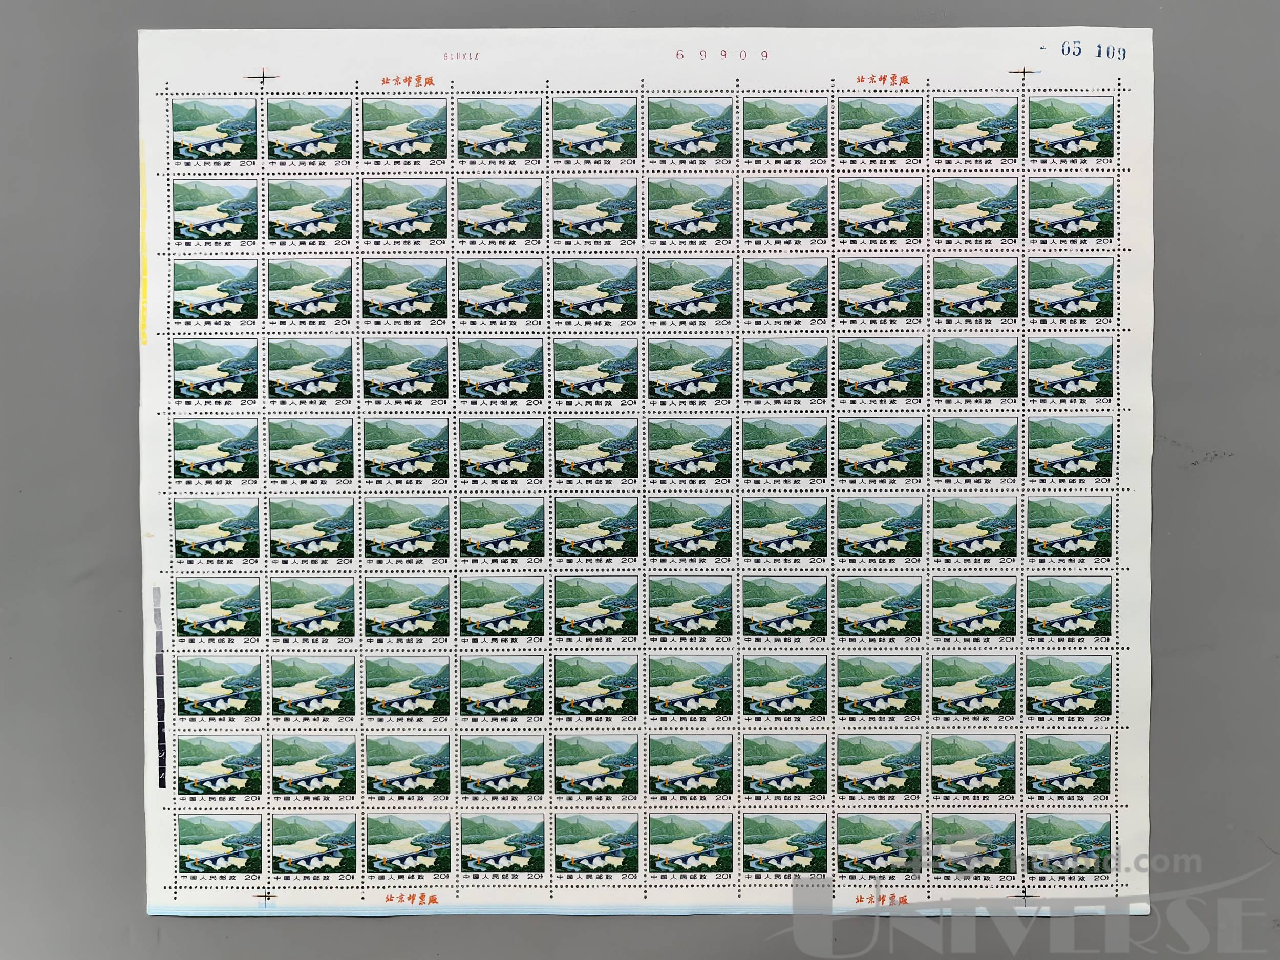Image resolution: width=1280 pixels, height=960 pixels.
Task: Click the mirrored print date code 71XII19
Action: (462, 56)
